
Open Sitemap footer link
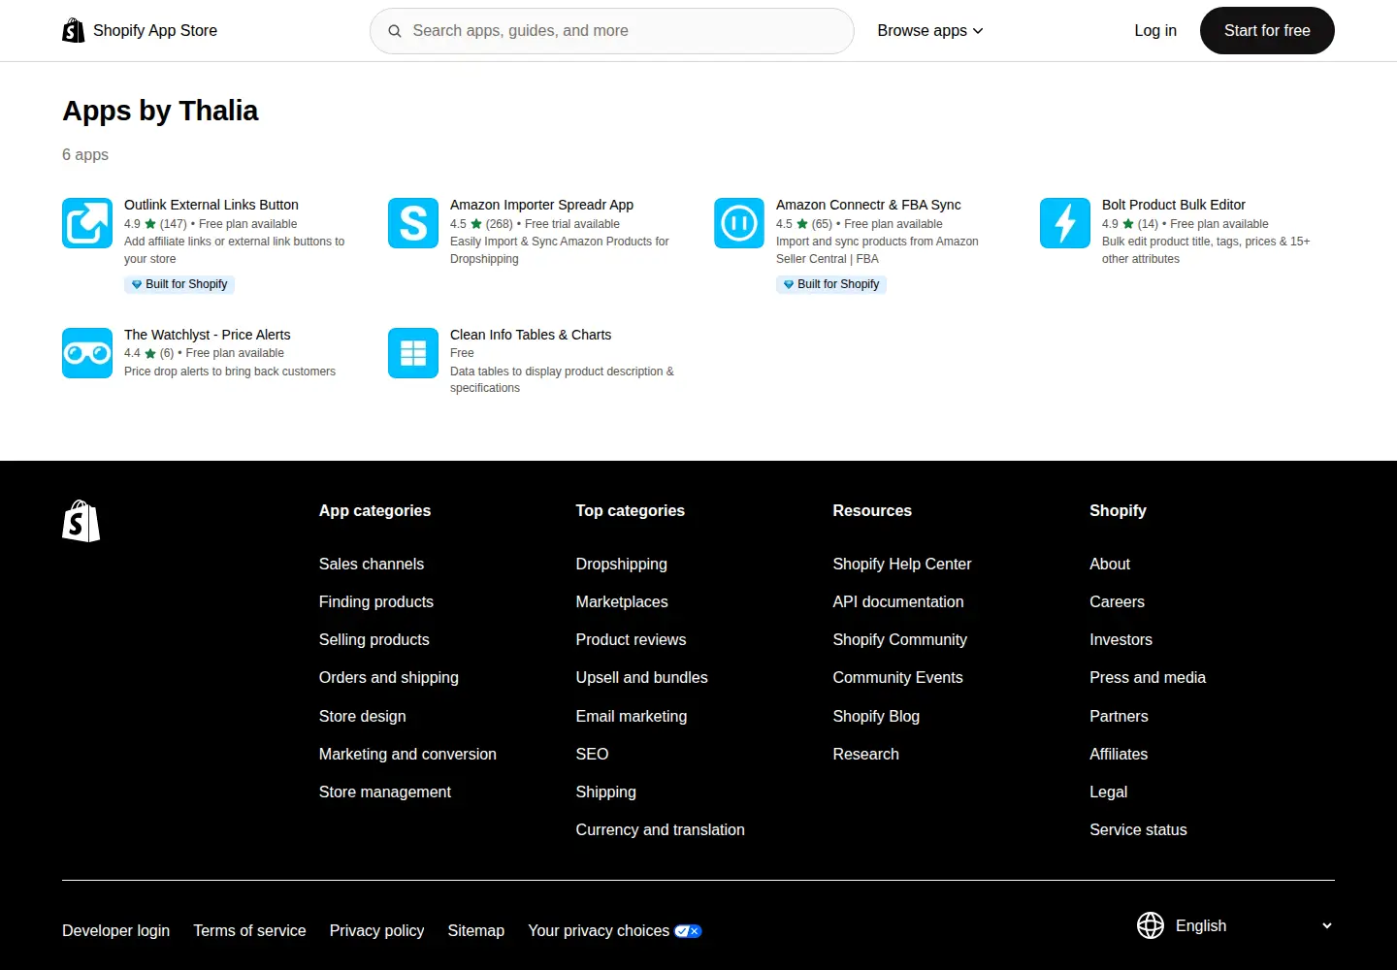point(476,930)
